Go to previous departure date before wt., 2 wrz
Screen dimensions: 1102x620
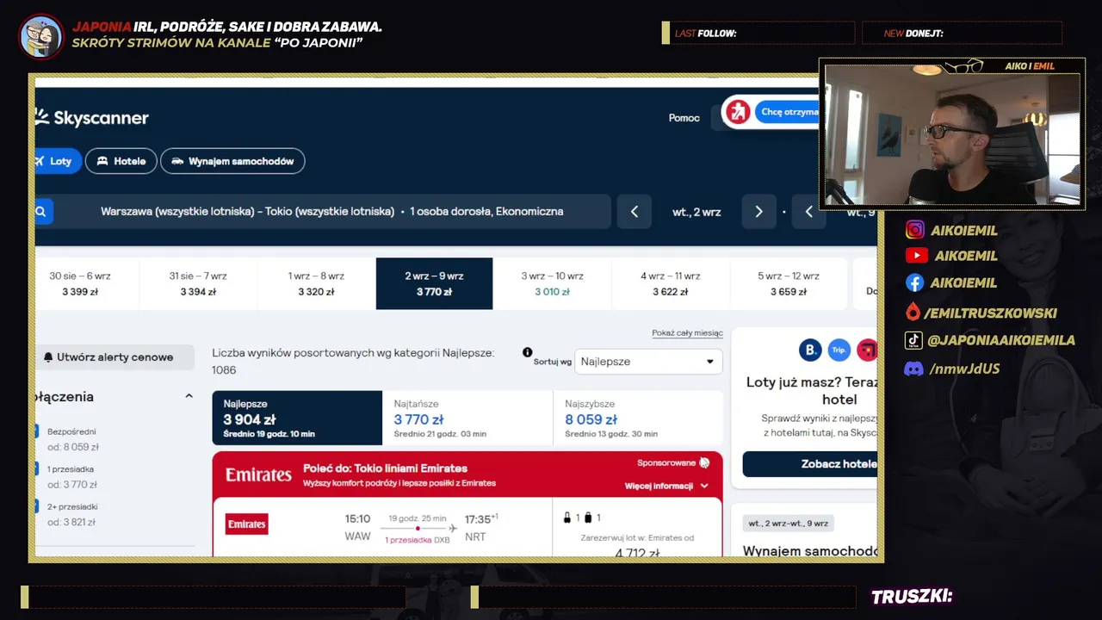pyautogui.click(x=635, y=212)
